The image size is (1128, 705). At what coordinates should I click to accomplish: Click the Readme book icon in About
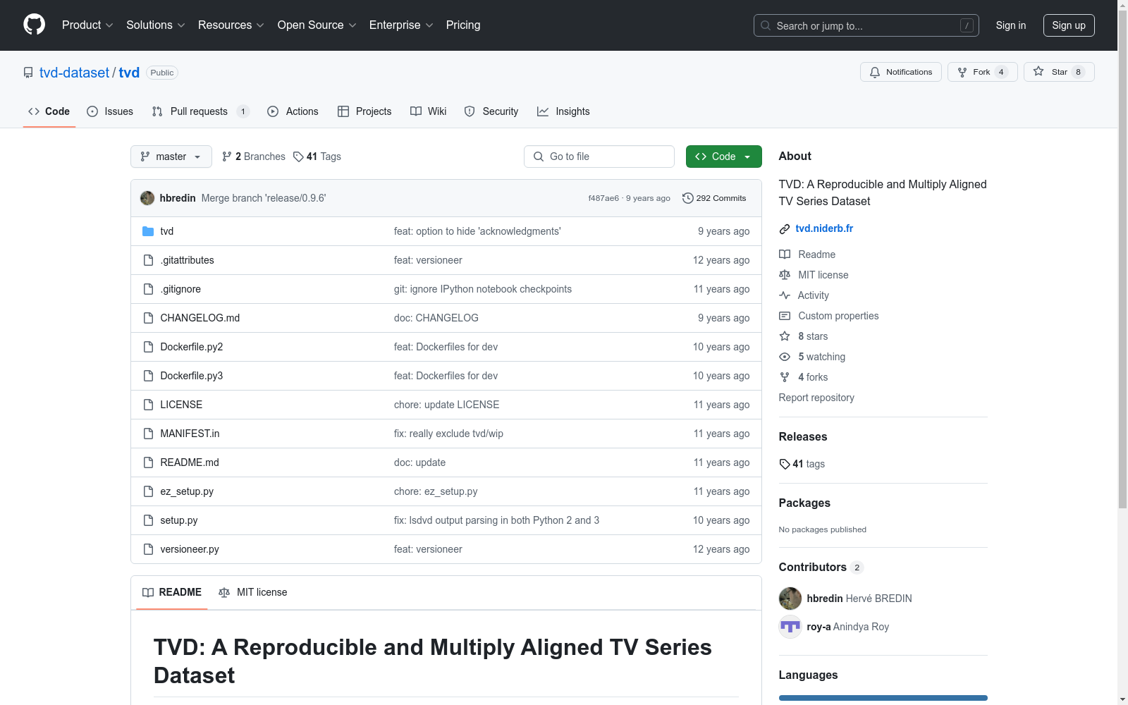pyautogui.click(x=785, y=255)
